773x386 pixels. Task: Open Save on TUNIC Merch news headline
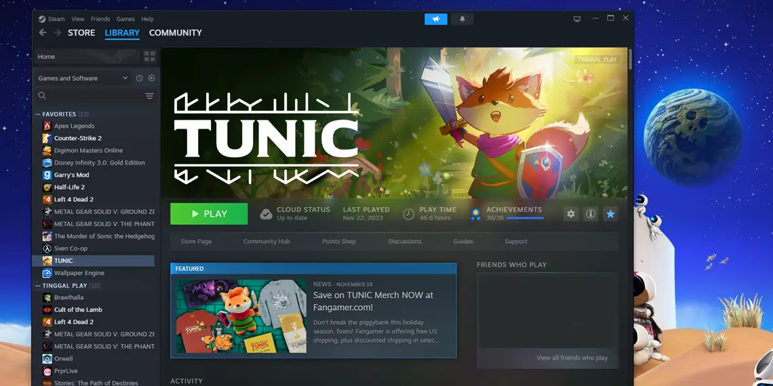tap(373, 301)
